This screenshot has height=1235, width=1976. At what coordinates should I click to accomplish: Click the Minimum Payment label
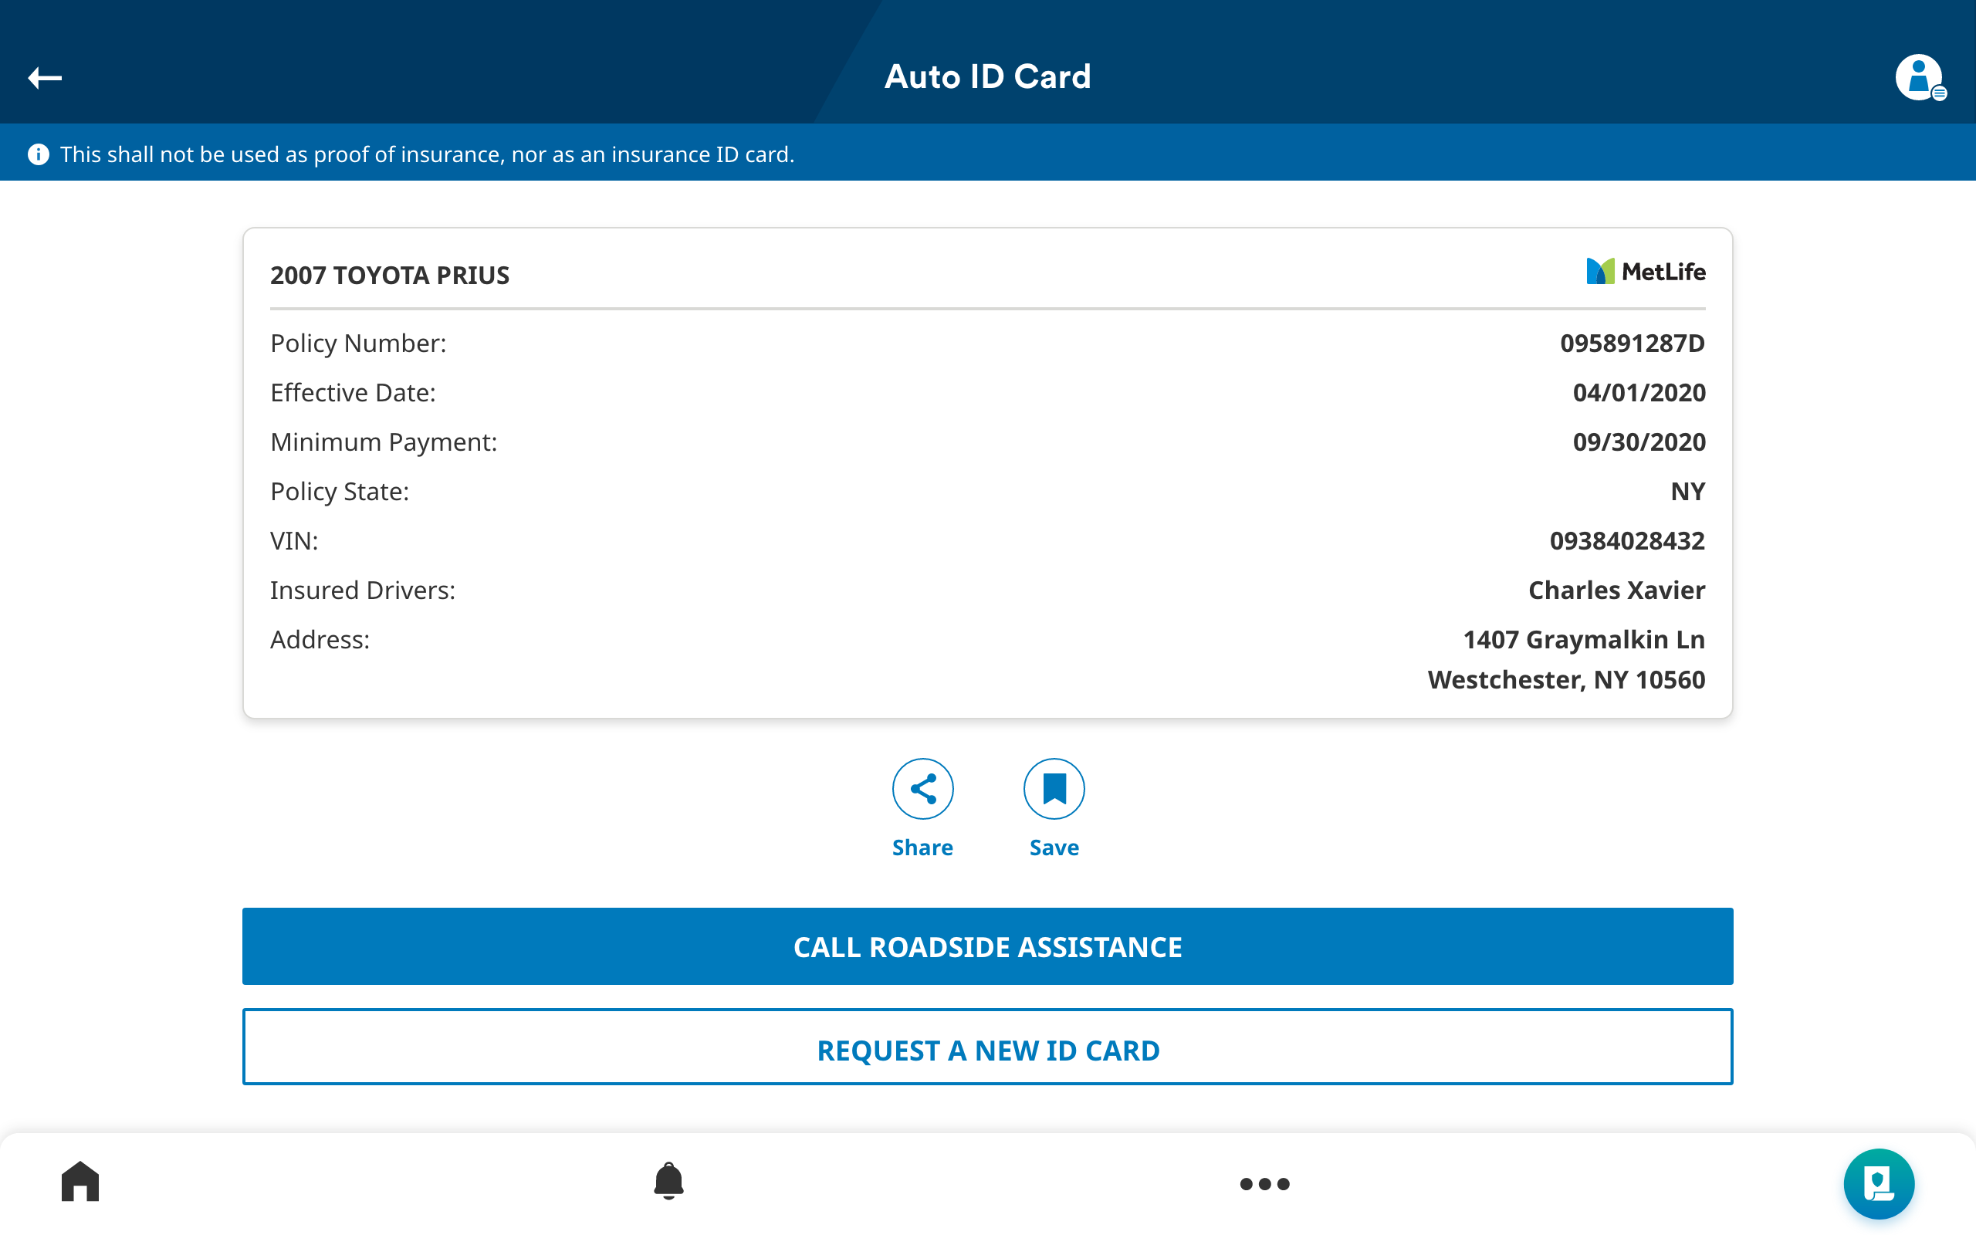point(384,442)
